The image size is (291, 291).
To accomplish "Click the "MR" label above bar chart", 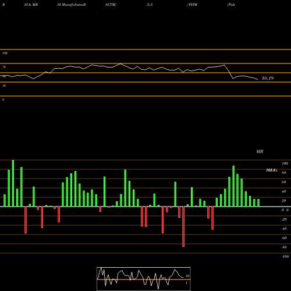I will (x=260, y=151).
